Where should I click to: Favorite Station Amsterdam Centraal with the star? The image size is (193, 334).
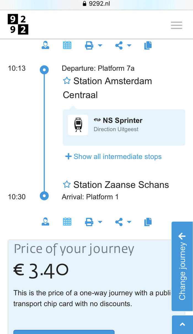click(x=67, y=81)
